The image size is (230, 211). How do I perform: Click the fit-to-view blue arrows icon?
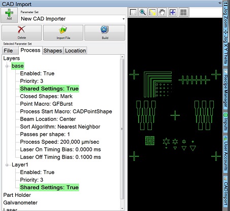[173, 12]
